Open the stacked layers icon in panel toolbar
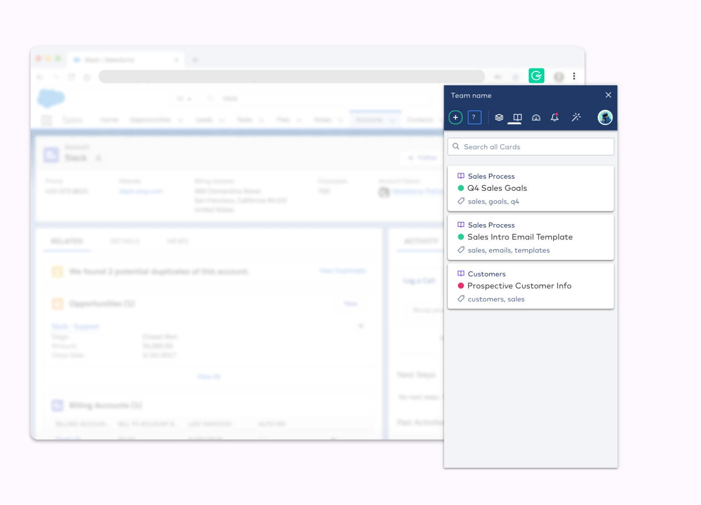 point(499,117)
